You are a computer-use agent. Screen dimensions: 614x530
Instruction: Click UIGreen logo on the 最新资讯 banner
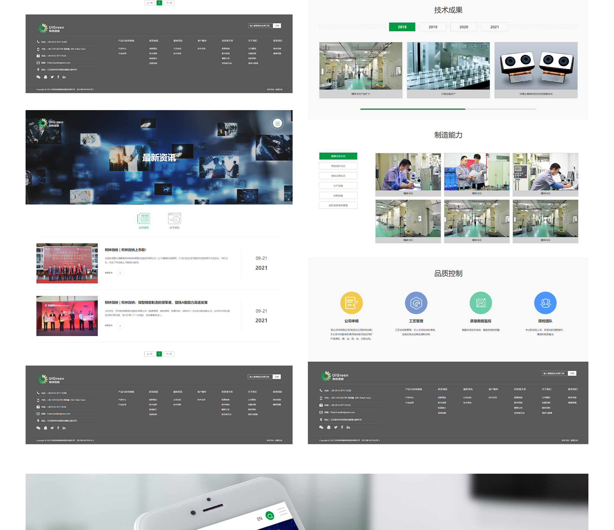(51, 123)
